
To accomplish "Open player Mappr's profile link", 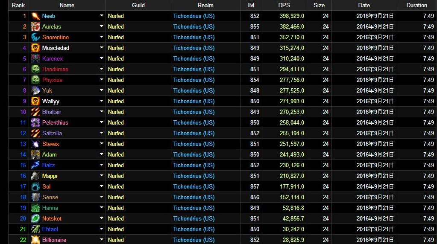I will click(x=50, y=176).
